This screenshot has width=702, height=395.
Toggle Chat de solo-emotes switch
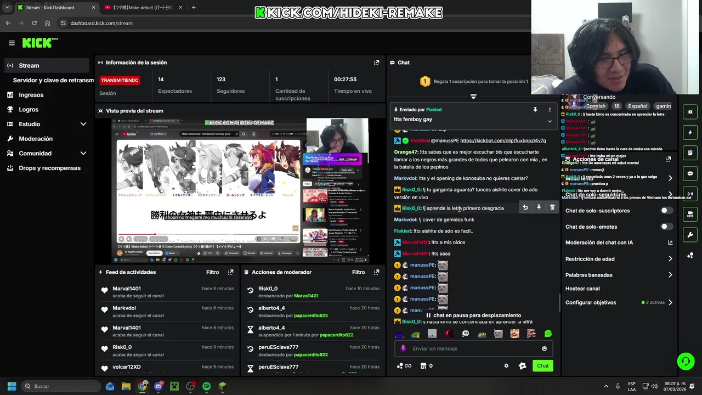tap(666, 227)
